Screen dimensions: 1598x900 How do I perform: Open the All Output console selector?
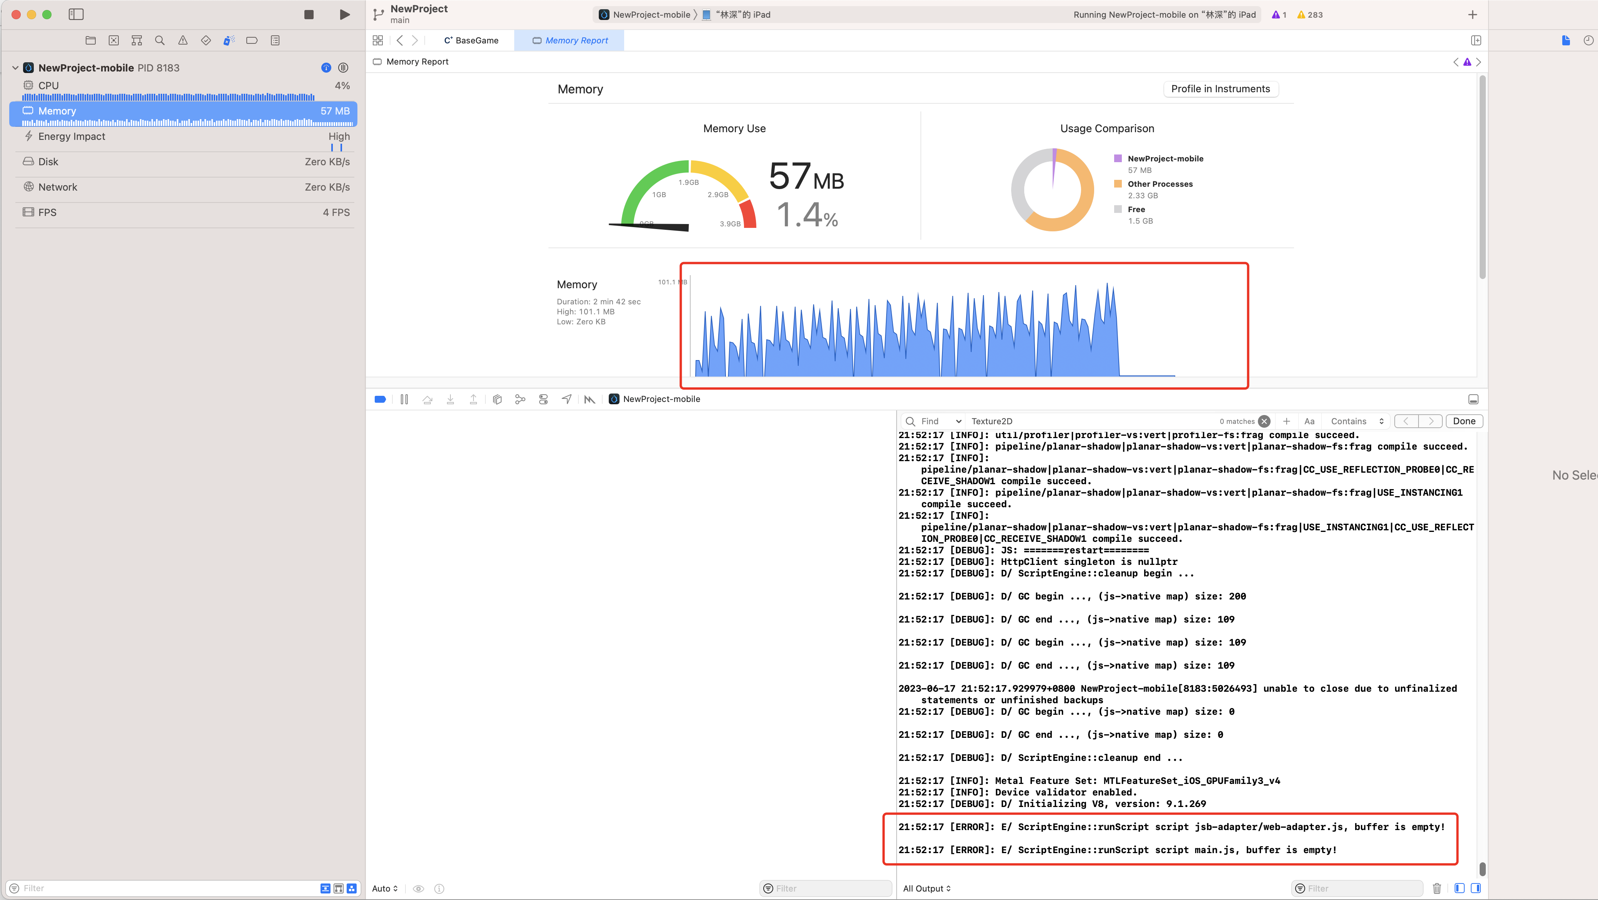pyautogui.click(x=926, y=888)
